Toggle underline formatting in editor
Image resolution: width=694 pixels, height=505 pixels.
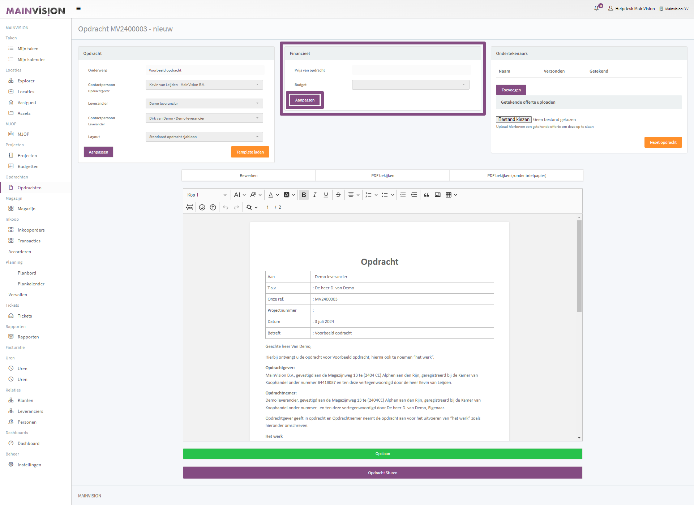click(x=326, y=195)
